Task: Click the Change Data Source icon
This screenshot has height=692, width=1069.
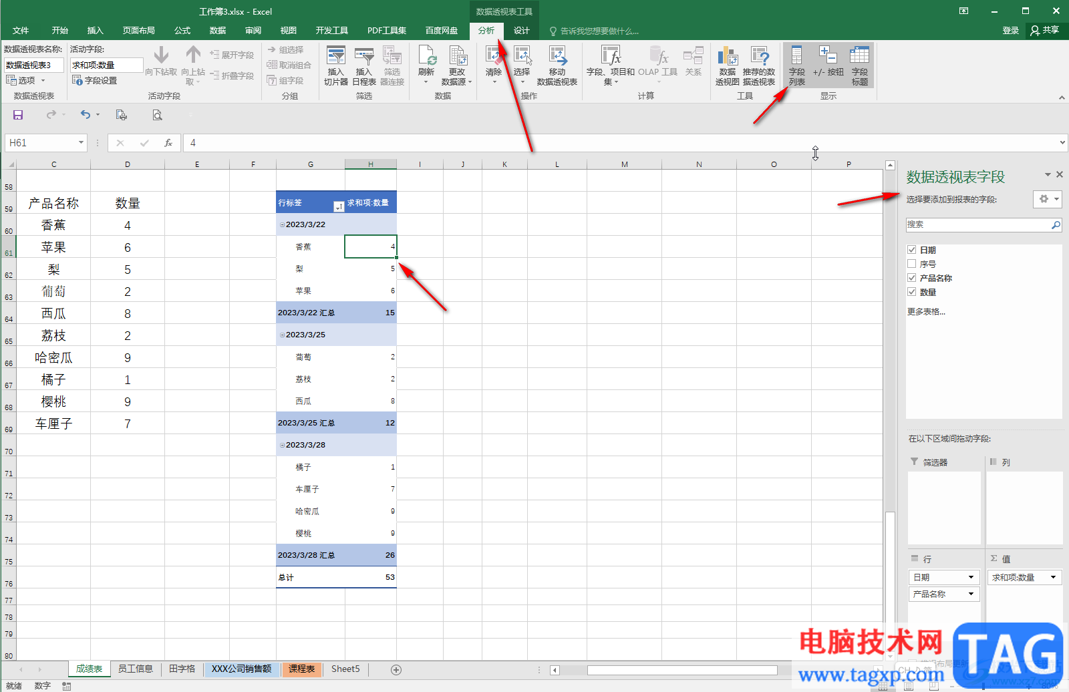Action: pyautogui.click(x=457, y=65)
